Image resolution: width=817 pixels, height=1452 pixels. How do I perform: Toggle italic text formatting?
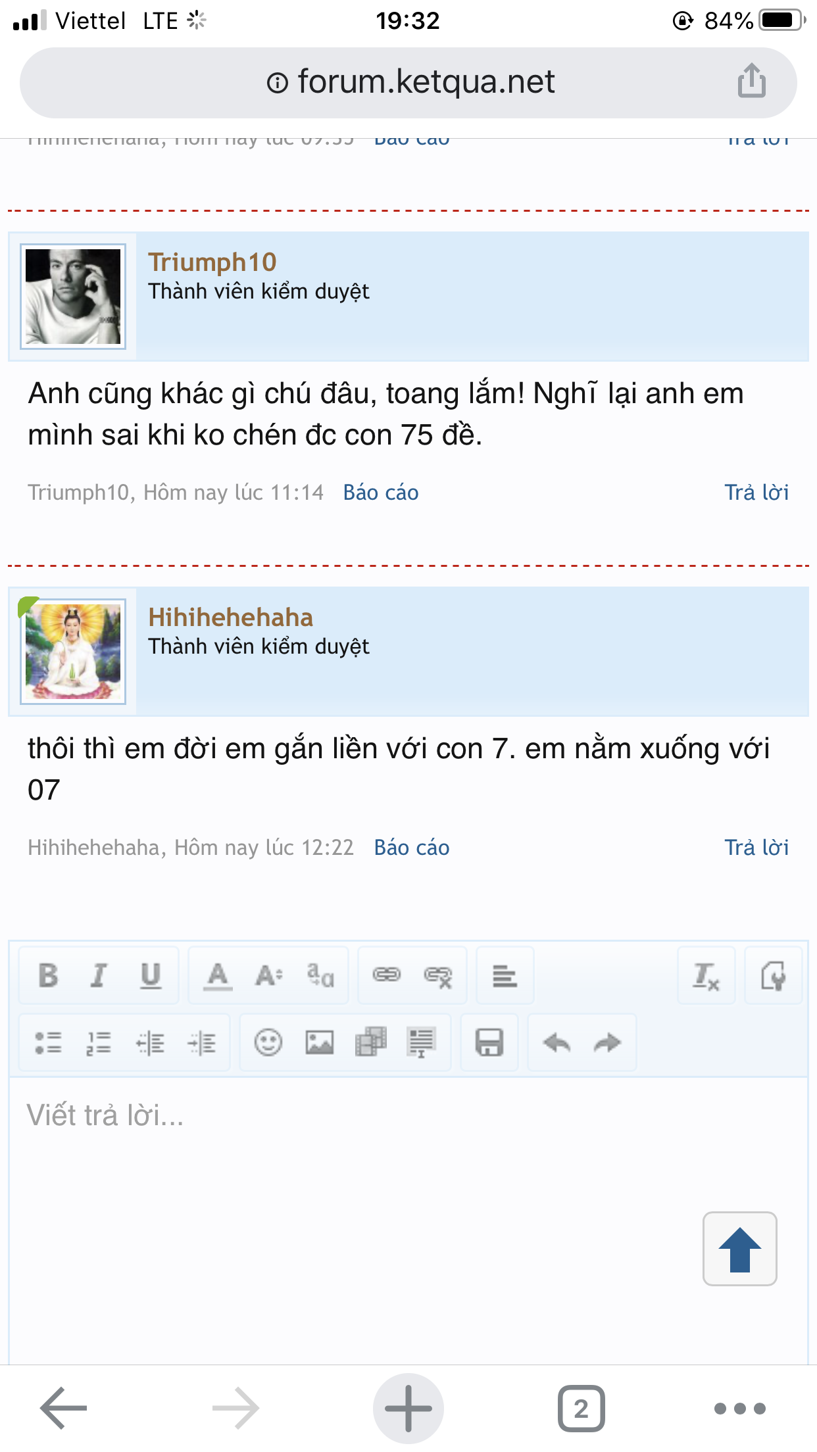point(99,976)
